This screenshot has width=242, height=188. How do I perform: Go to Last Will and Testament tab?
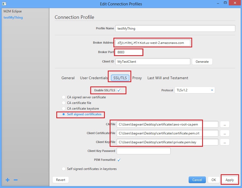pos(168,78)
